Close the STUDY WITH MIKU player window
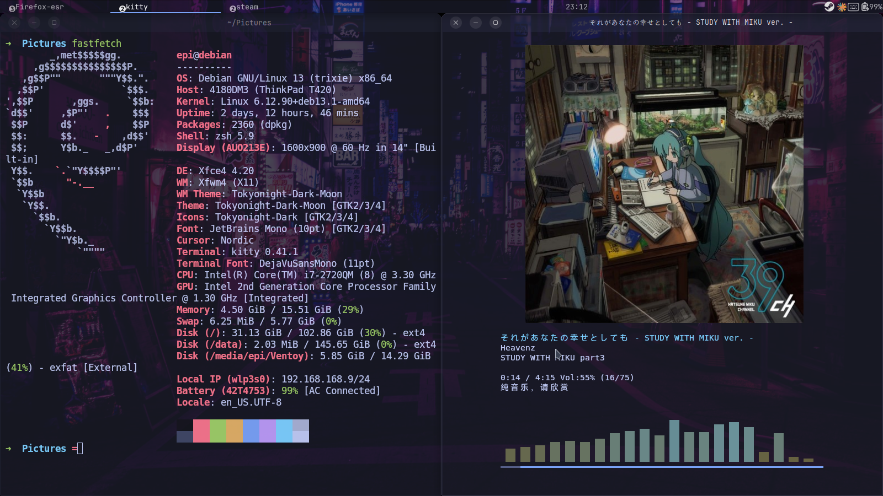 [456, 23]
